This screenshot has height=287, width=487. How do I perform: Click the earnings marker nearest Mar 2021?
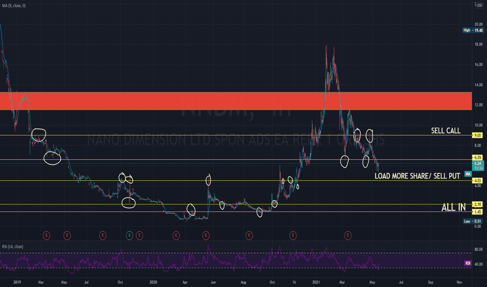click(x=347, y=235)
